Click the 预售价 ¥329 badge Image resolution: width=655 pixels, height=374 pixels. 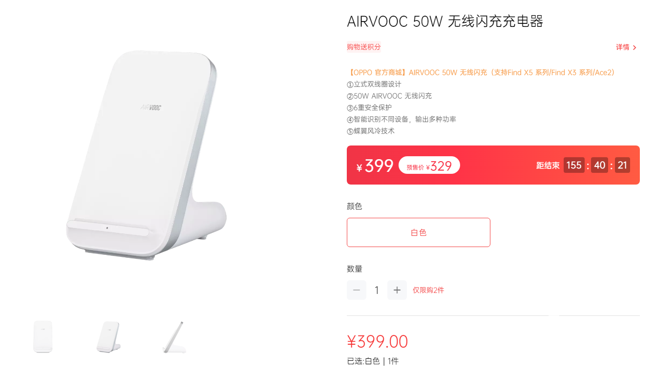(x=429, y=166)
